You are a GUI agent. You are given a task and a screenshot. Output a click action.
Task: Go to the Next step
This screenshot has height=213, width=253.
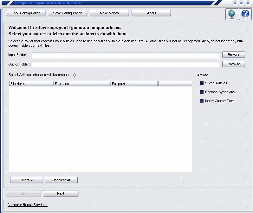click(x=61, y=193)
